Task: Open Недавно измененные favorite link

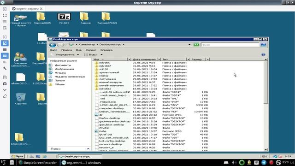Action: (70, 77)
